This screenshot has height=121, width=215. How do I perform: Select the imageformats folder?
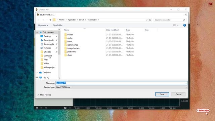73,48
